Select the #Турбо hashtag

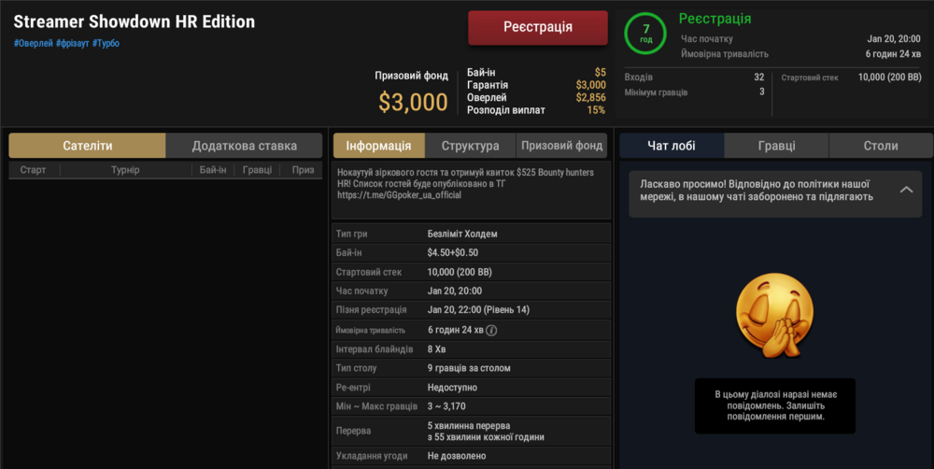click(106, 43)
